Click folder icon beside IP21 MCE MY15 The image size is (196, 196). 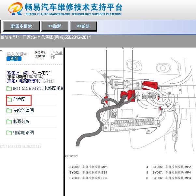pos(9,89)
